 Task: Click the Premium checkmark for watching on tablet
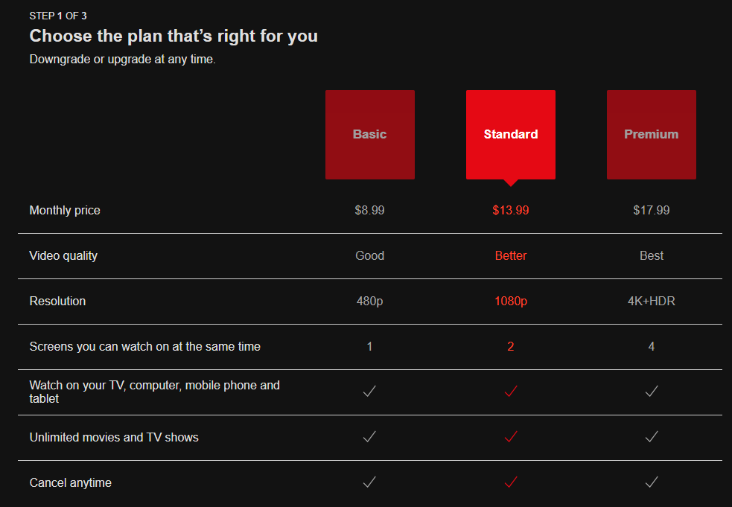651,391
